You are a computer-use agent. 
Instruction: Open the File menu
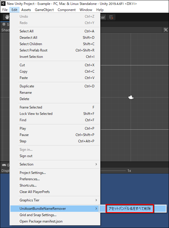point(5,10)
